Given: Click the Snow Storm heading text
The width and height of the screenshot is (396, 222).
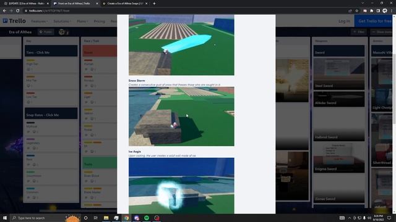Looking at the screenshot, I should (x=137, y=81).
